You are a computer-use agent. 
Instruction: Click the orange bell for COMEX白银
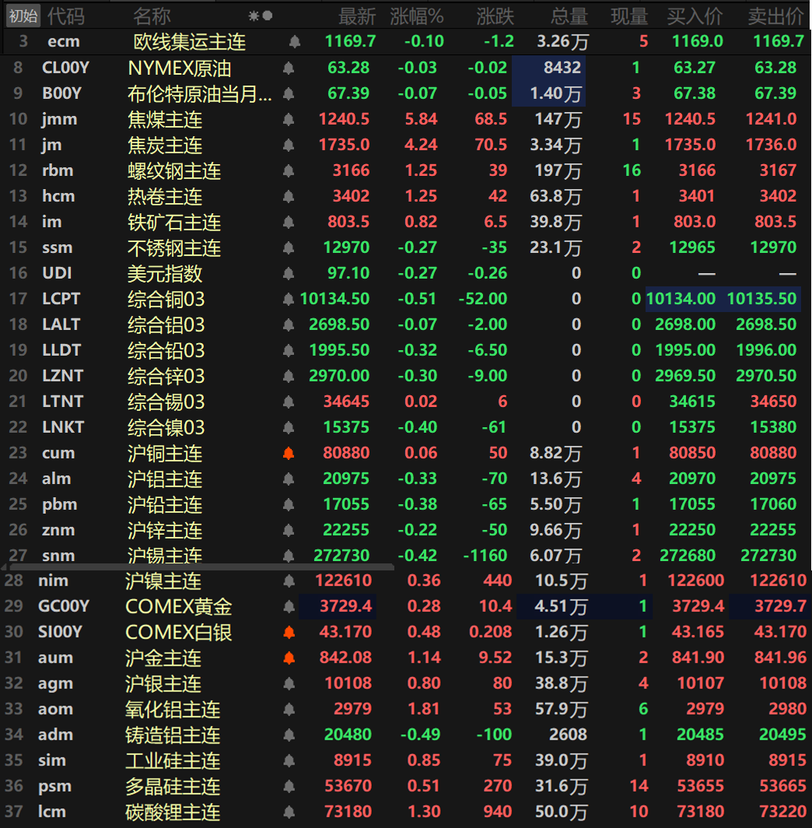(289, 632)
